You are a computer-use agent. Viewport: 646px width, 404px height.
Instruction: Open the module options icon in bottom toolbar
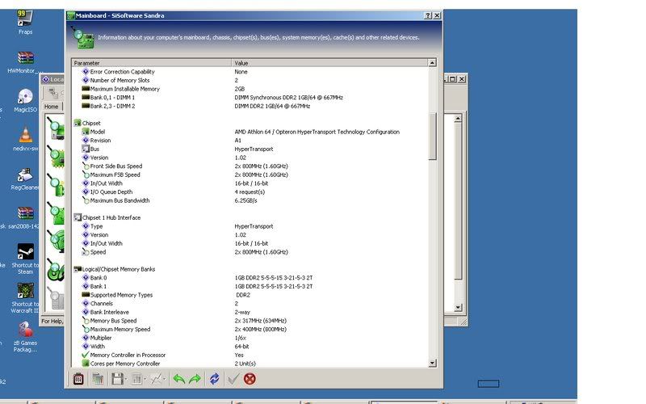coord(78,378)
